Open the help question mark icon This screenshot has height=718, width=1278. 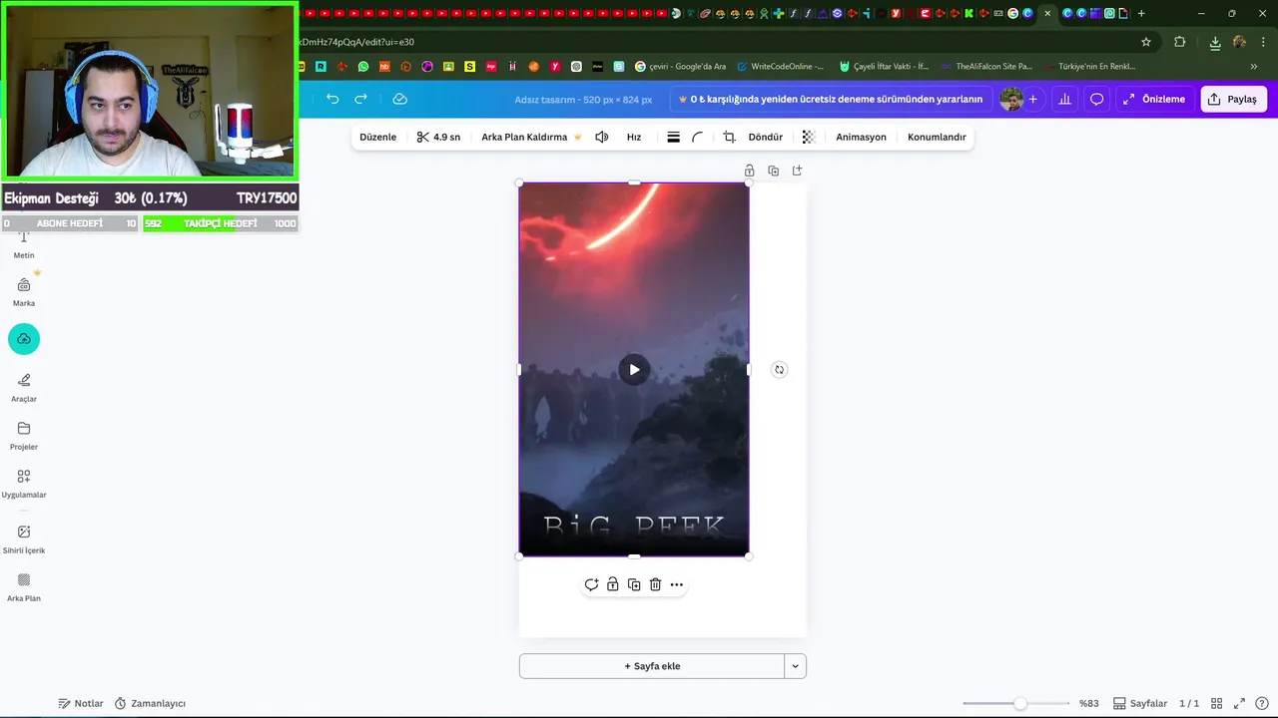(x=1263, y=703)
